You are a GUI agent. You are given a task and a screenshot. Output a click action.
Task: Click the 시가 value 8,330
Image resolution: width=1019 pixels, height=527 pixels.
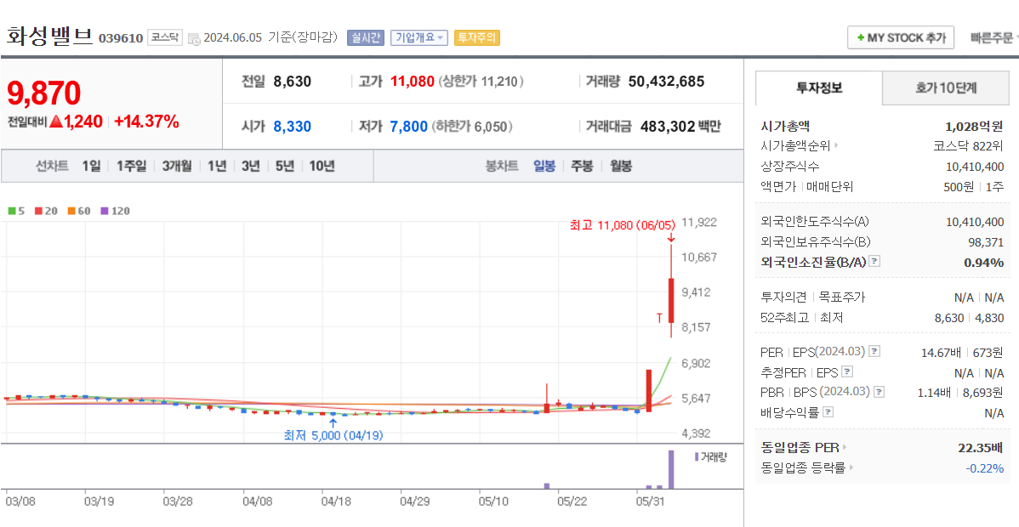pyautogui.click(x=293, y=126)
